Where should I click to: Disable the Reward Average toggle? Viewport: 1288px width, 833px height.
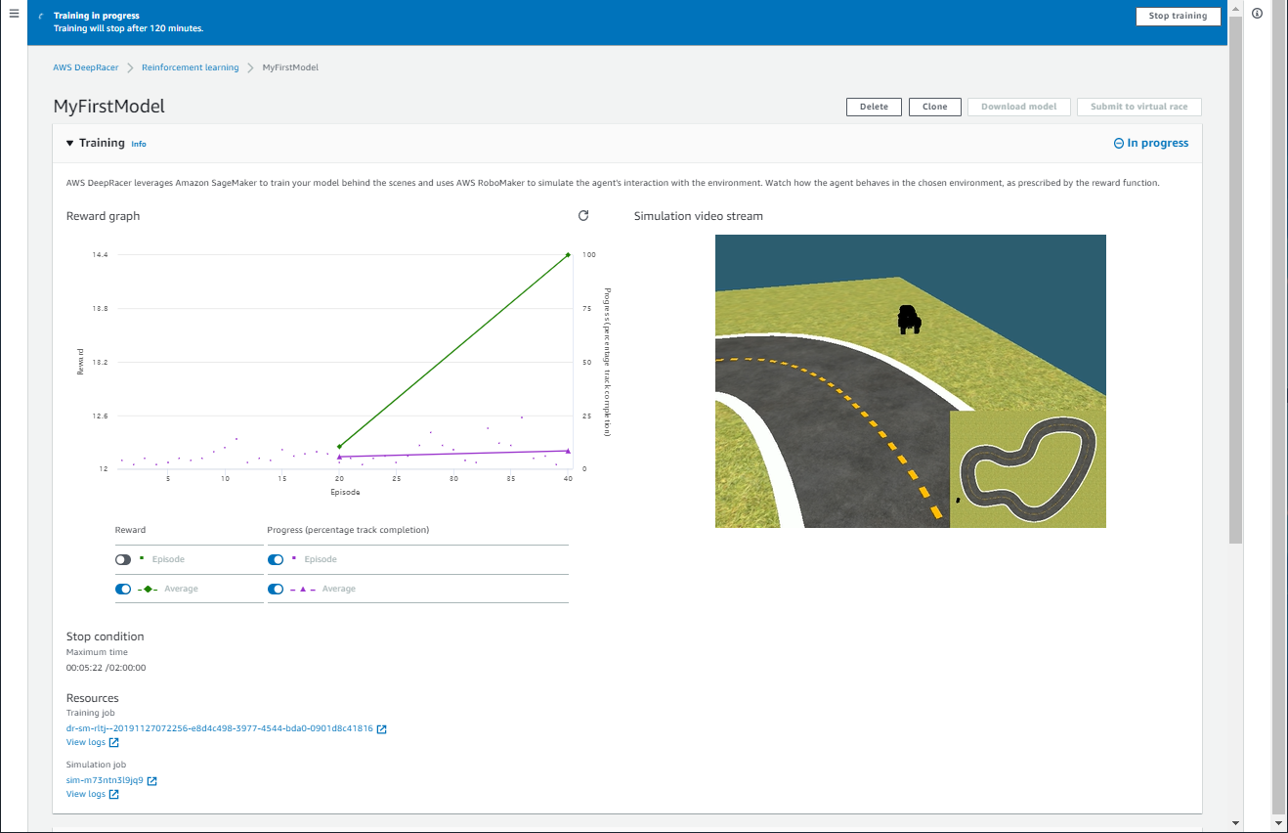(123, 589)
